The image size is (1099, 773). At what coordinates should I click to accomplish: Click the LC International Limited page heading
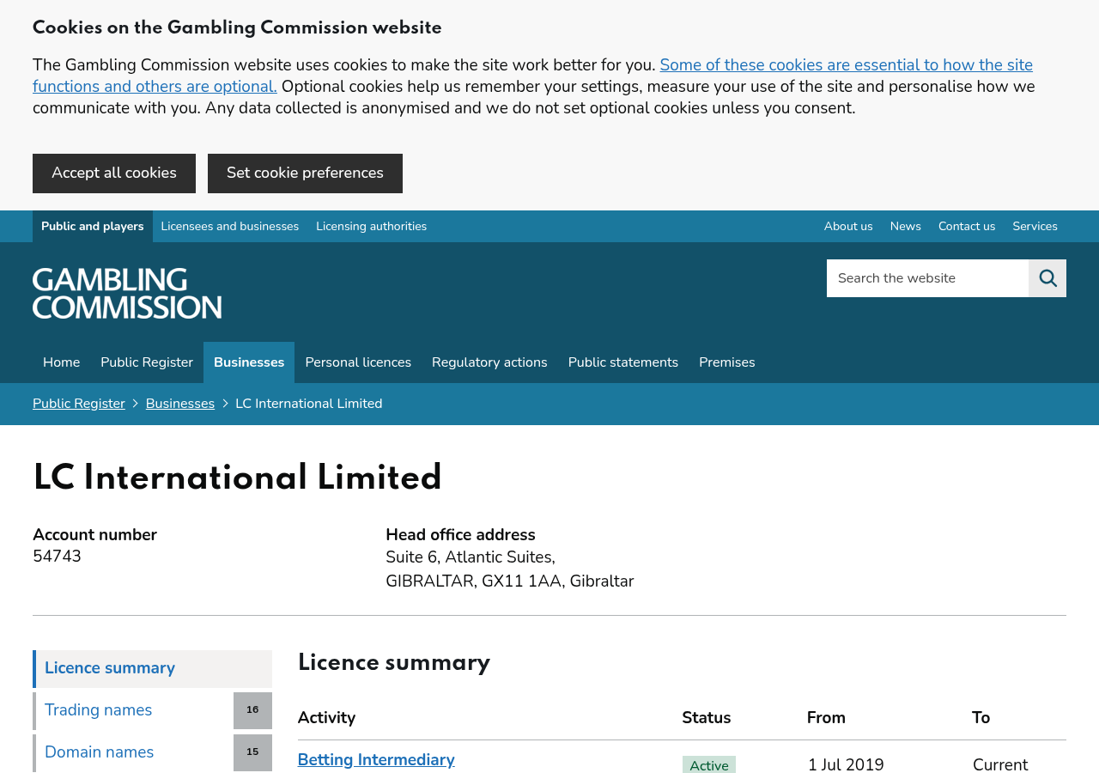pyautogui.click(x=237, y=478)
